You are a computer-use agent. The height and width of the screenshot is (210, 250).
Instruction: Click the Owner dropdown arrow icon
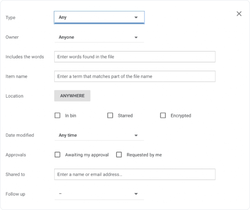click(136, 37)
